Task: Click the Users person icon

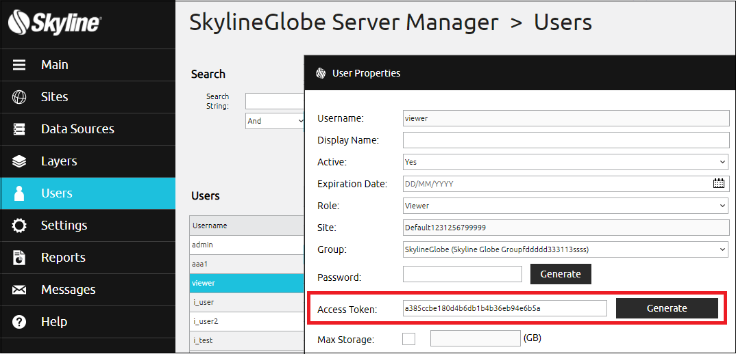Action: point(19,193)
